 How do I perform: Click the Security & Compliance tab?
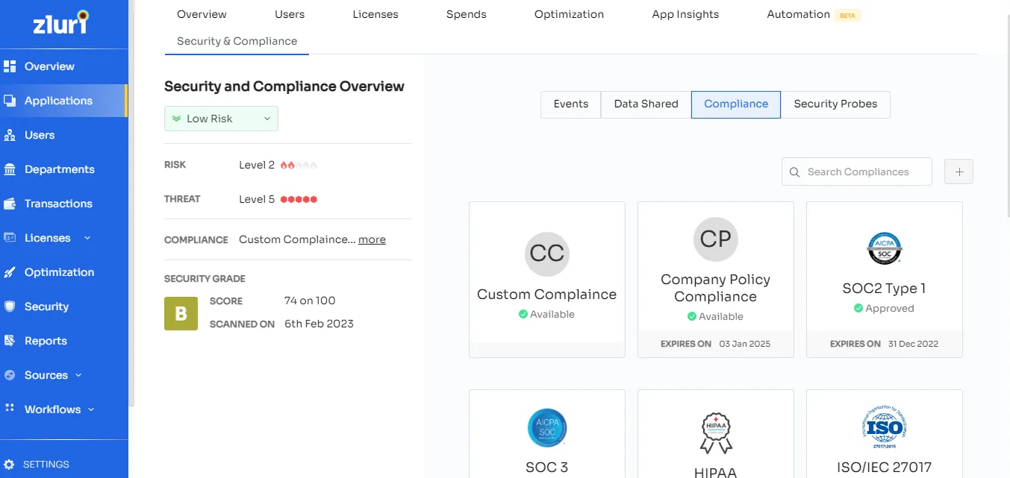tap(237, 41)
